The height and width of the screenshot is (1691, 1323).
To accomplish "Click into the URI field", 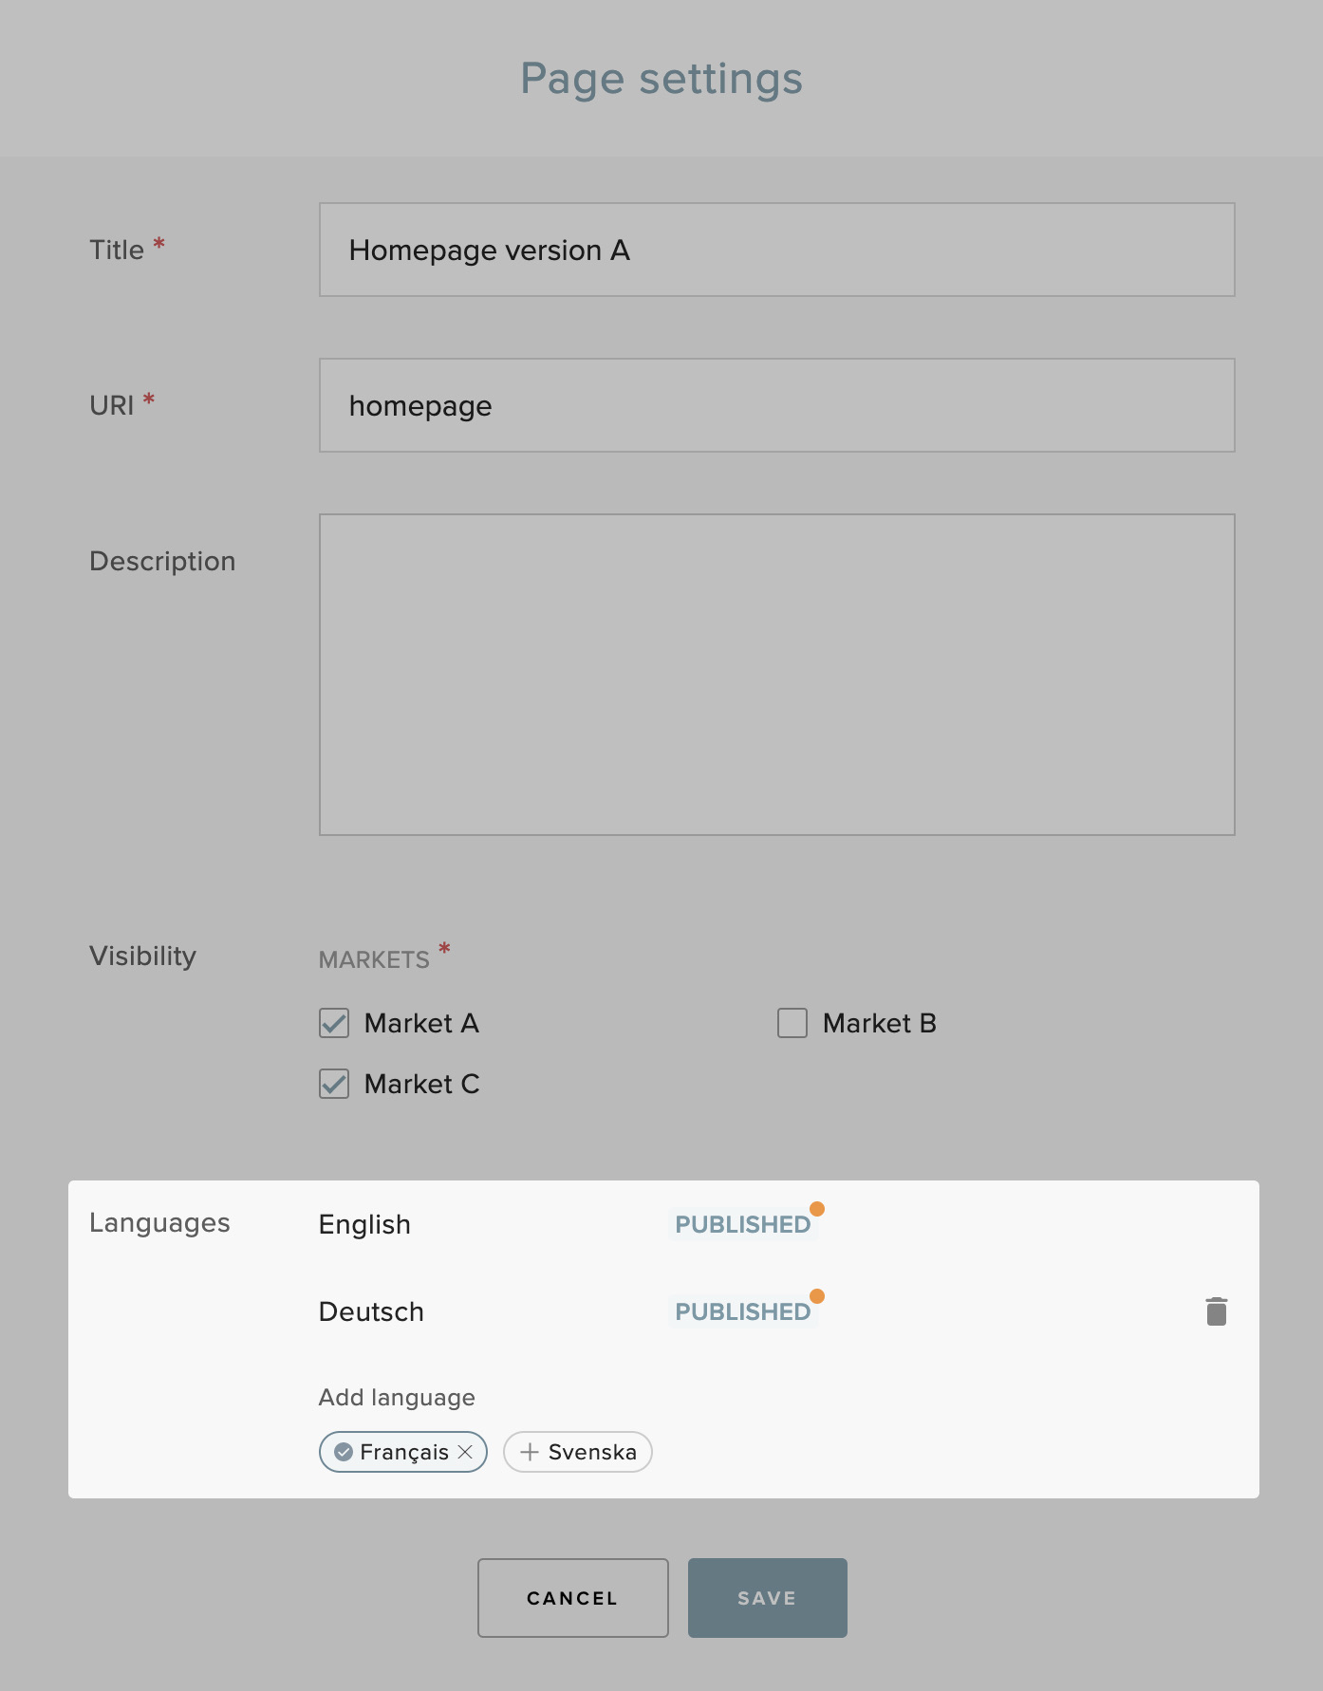I will [x=777, y=405].
